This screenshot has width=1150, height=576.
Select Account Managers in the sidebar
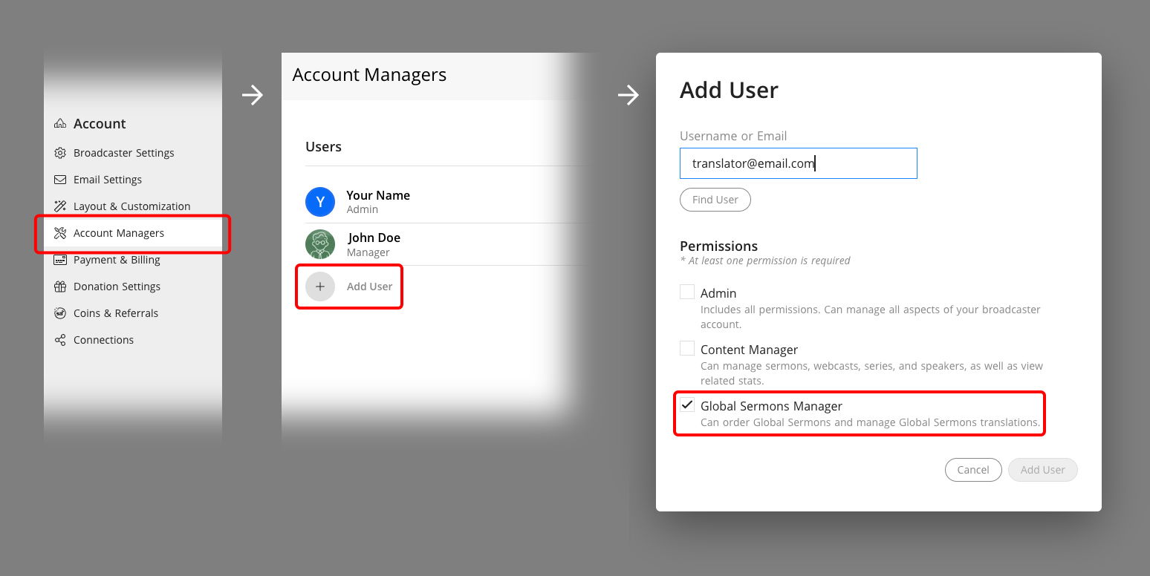pyautogui.click(x=119, y=232)
